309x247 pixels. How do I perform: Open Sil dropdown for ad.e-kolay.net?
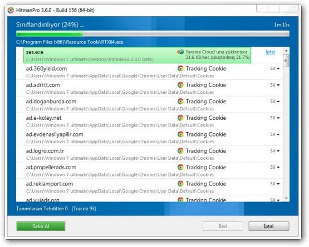(x=275, y=118)
